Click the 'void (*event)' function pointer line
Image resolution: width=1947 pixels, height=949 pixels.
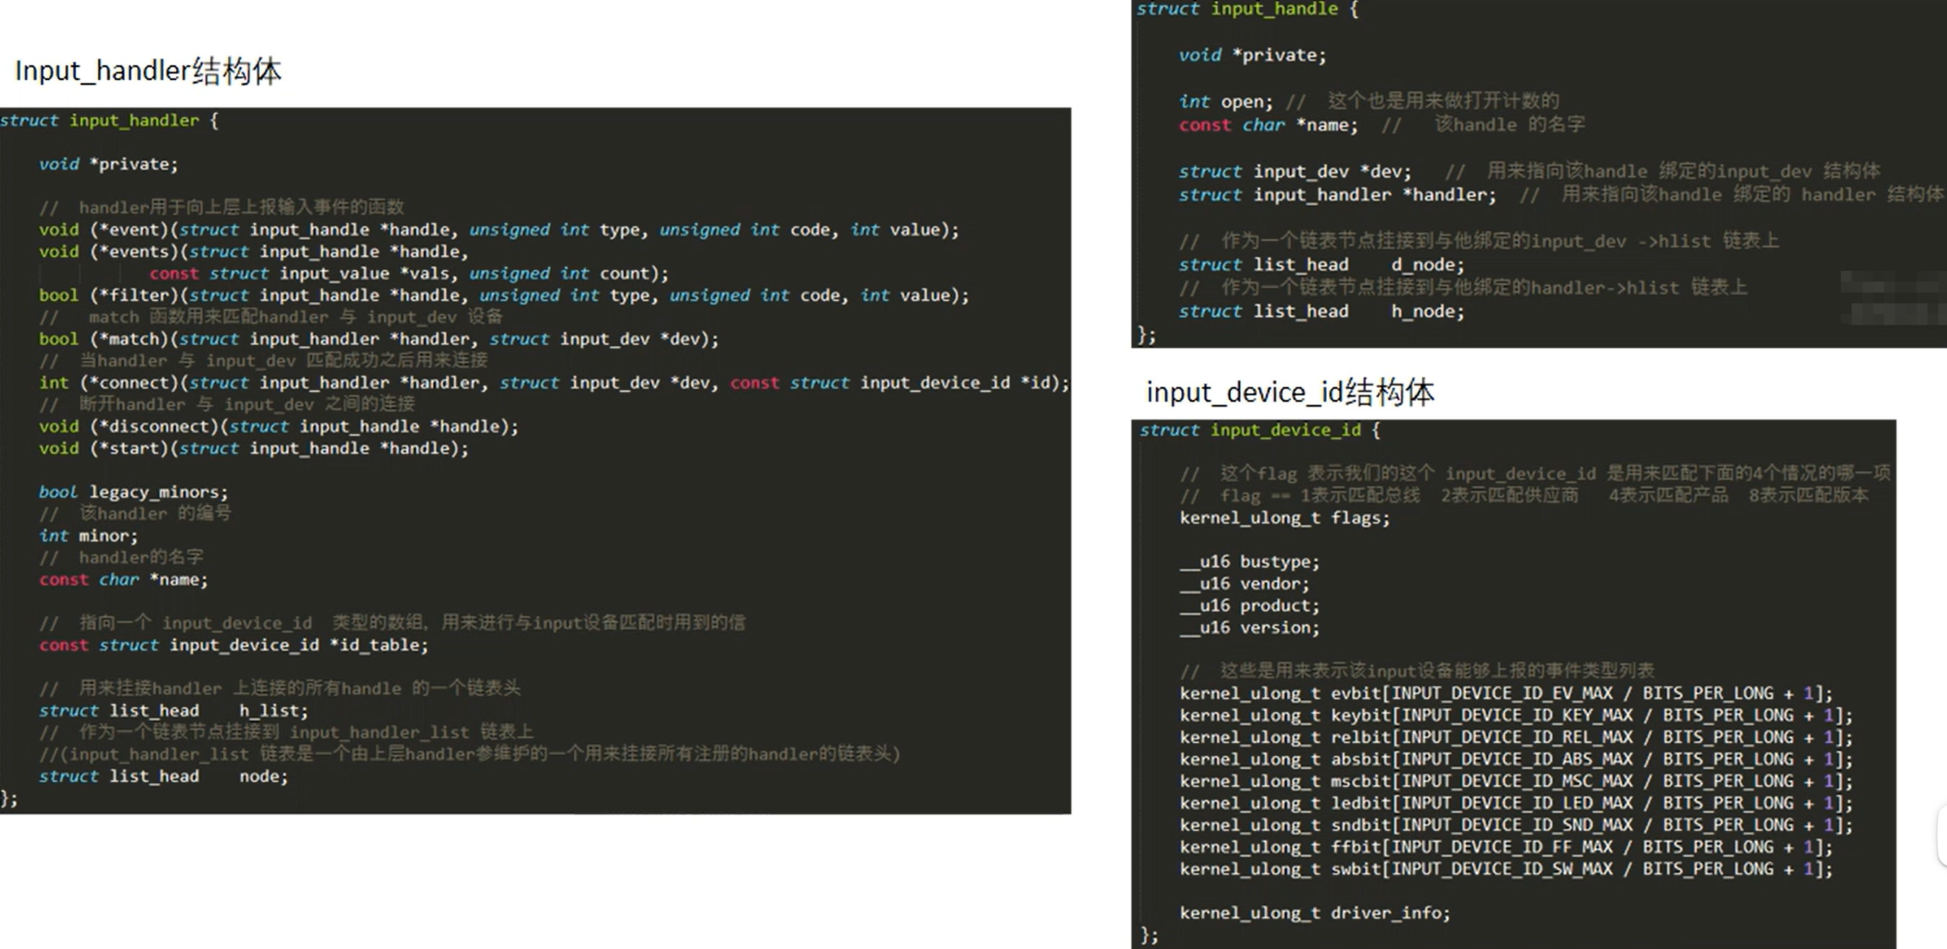point(499,230)
